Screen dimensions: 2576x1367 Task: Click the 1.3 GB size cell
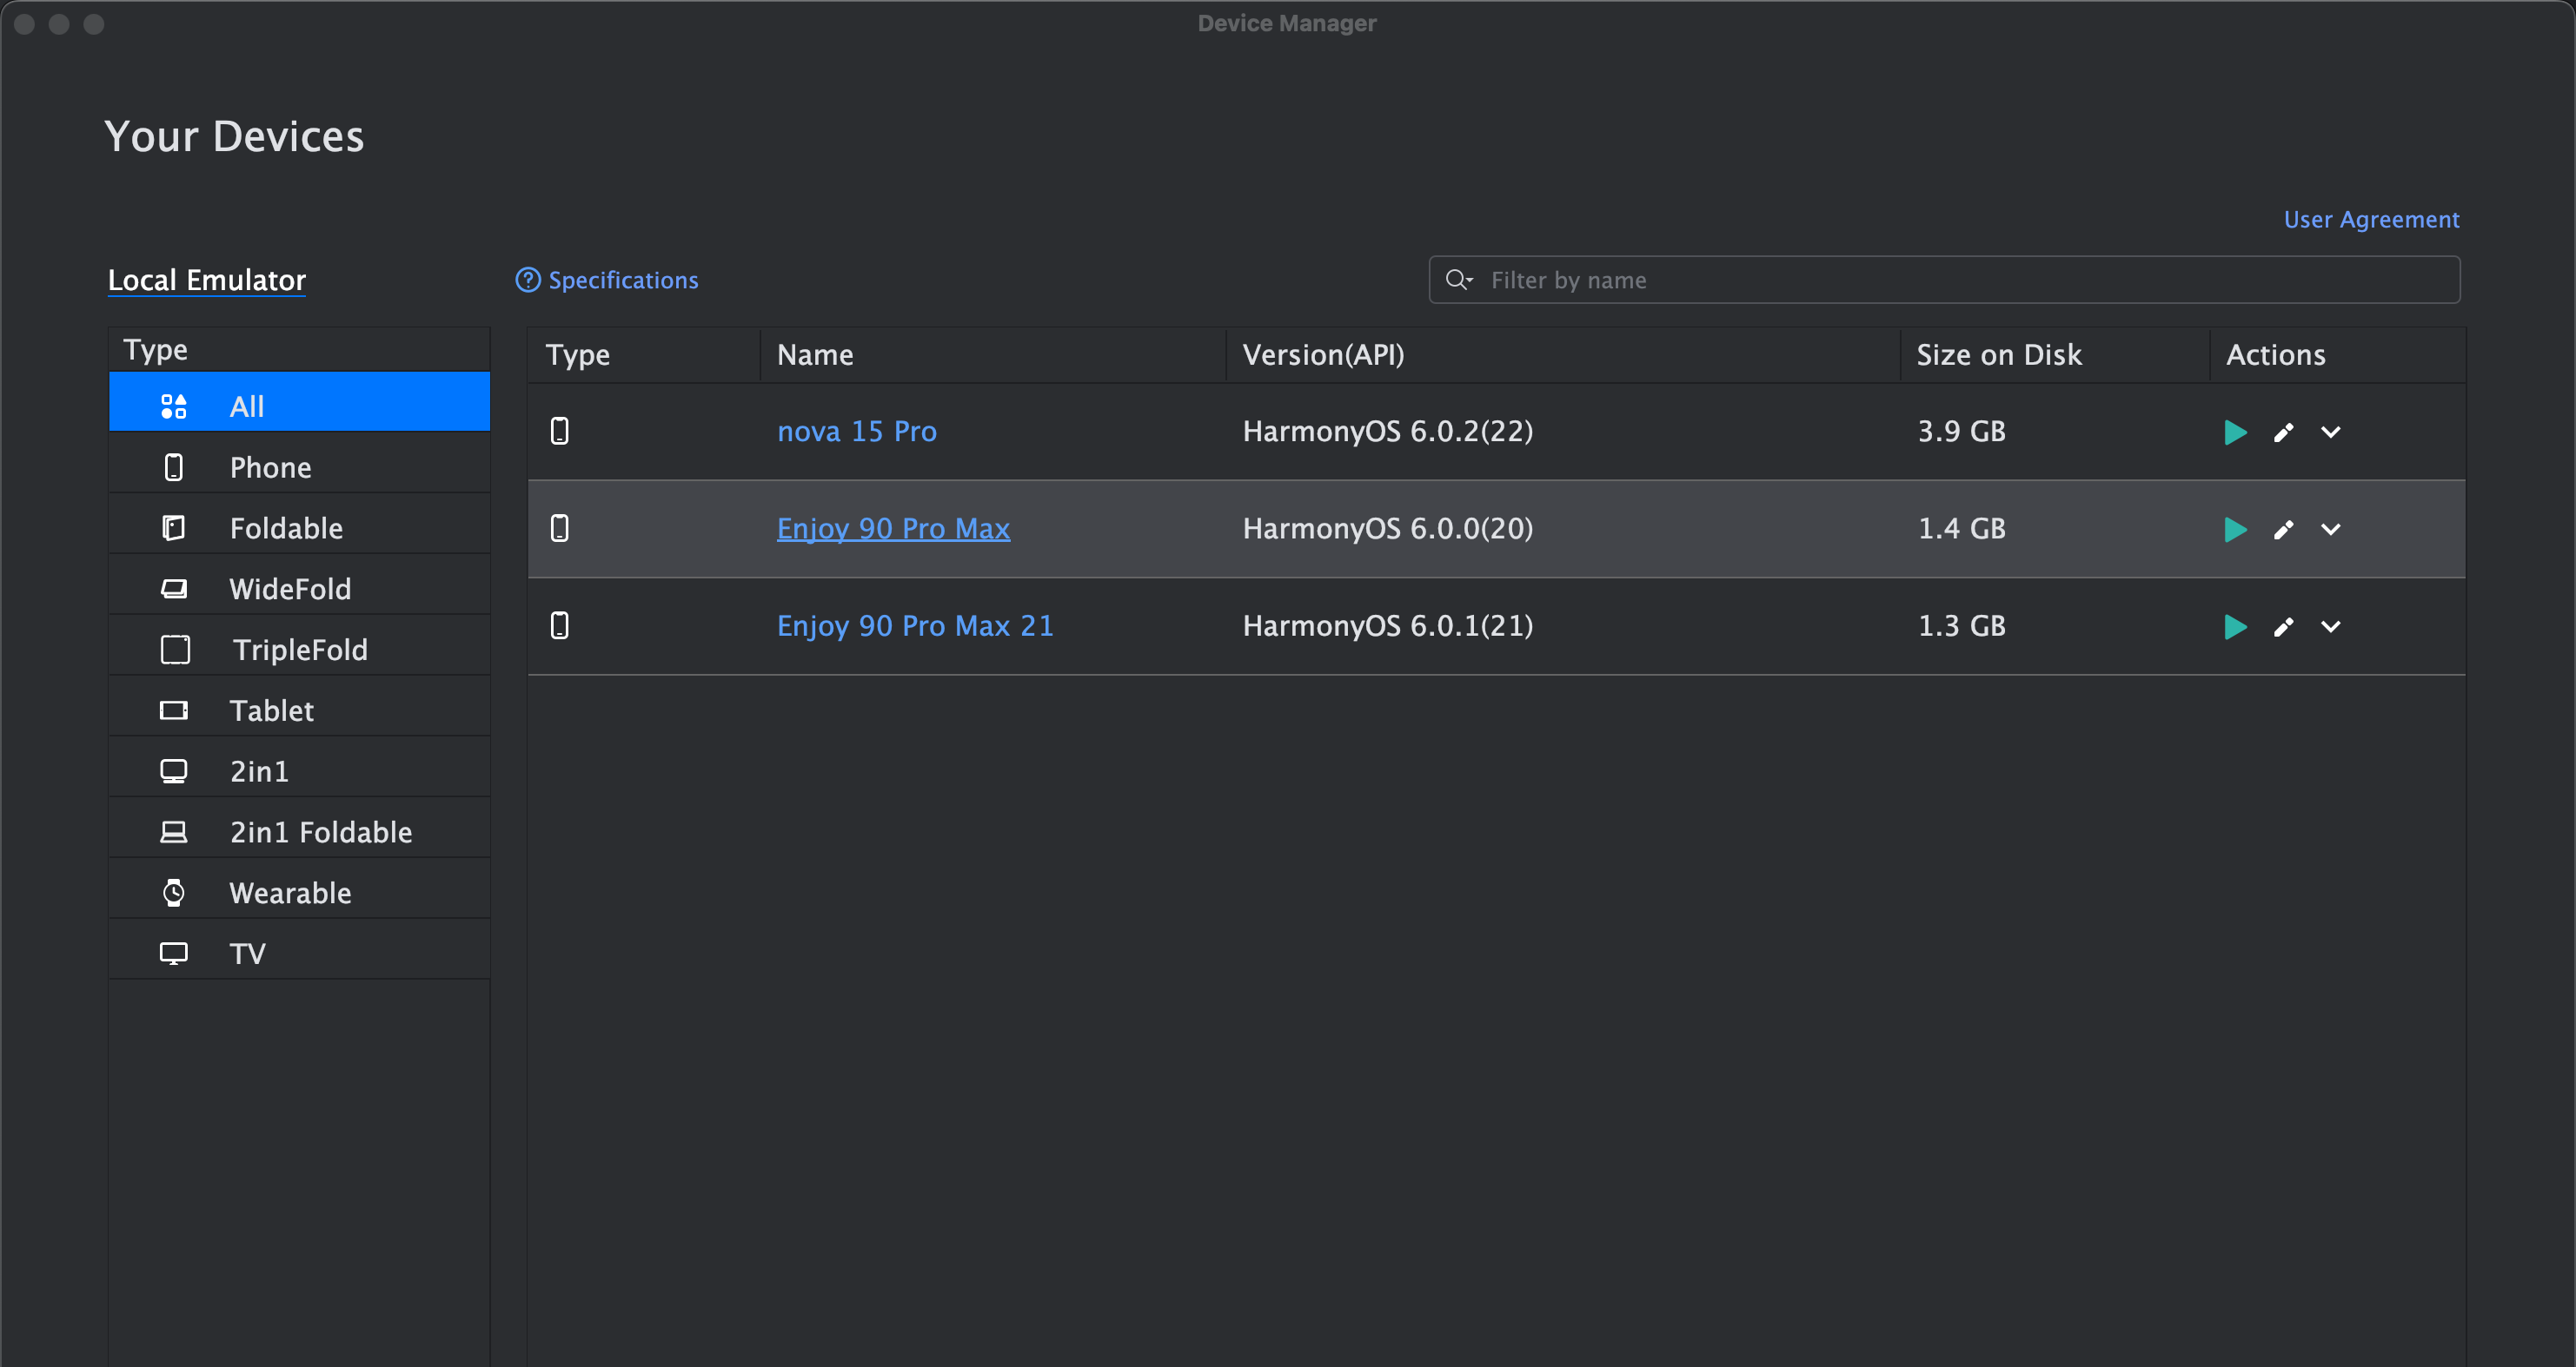[x=1961, y=625]
